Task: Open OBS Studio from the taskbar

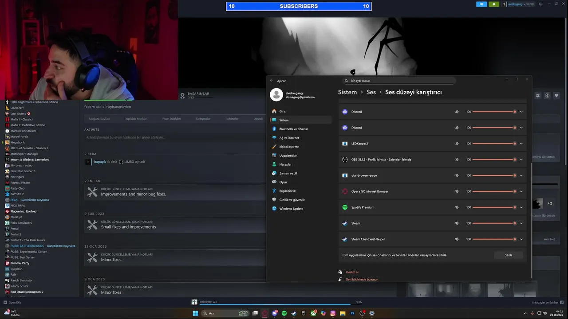Action: pos(362,313)
